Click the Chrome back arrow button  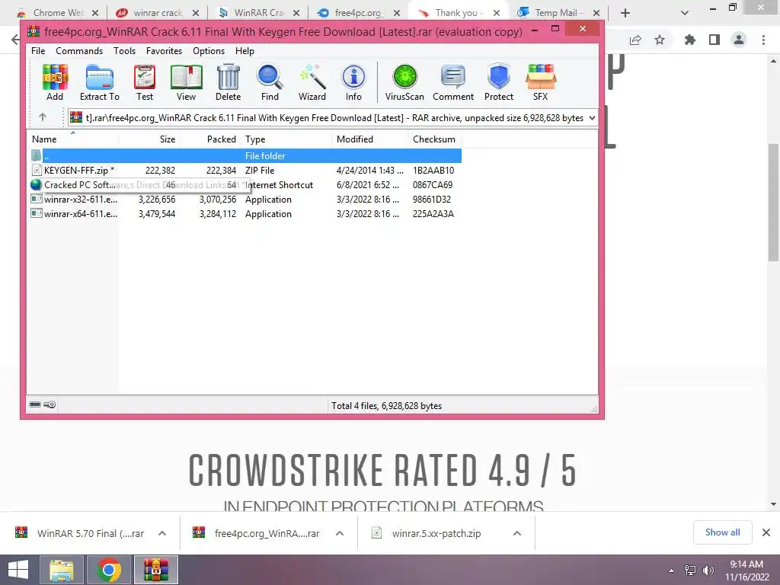[15, 40]
